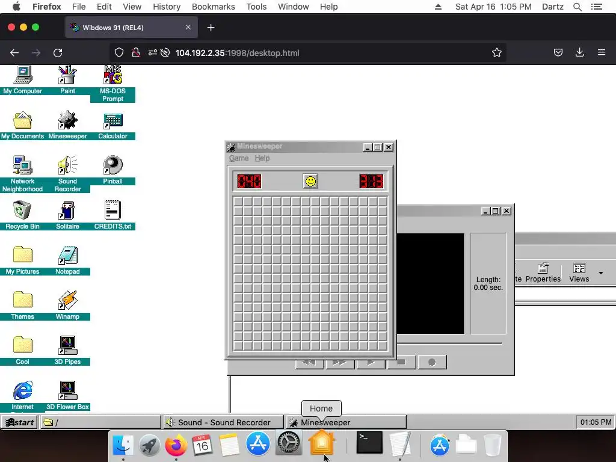Open the Firefox hamburger application menu
Screen dimensions: 616x462
pyautogui.click(x=602, y=53)
